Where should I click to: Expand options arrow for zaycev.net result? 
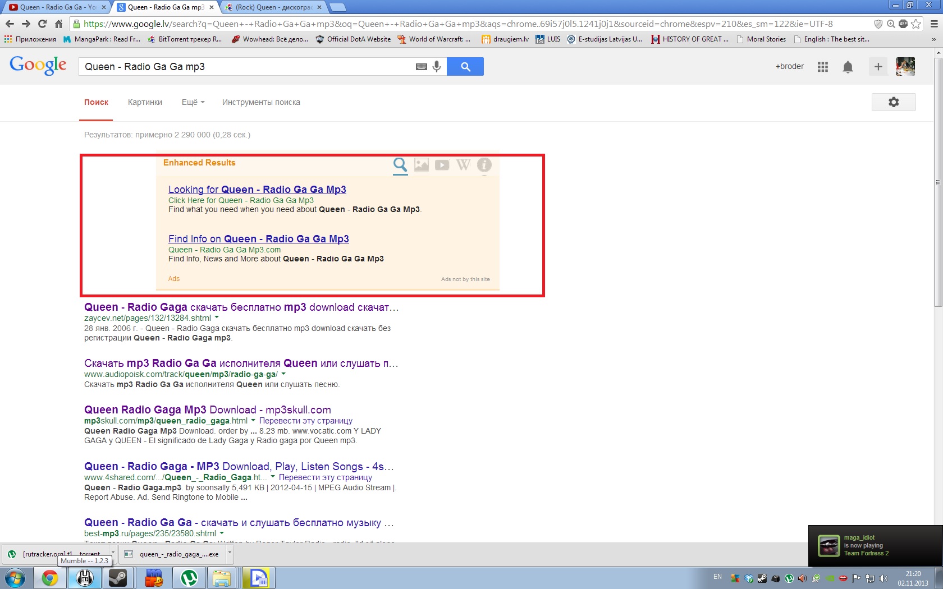(217, 317)
